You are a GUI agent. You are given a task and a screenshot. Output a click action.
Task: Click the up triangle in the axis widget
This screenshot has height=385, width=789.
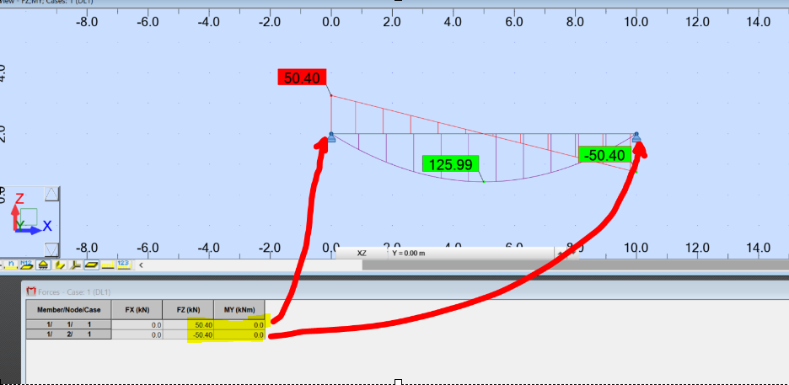pos(51,194)
